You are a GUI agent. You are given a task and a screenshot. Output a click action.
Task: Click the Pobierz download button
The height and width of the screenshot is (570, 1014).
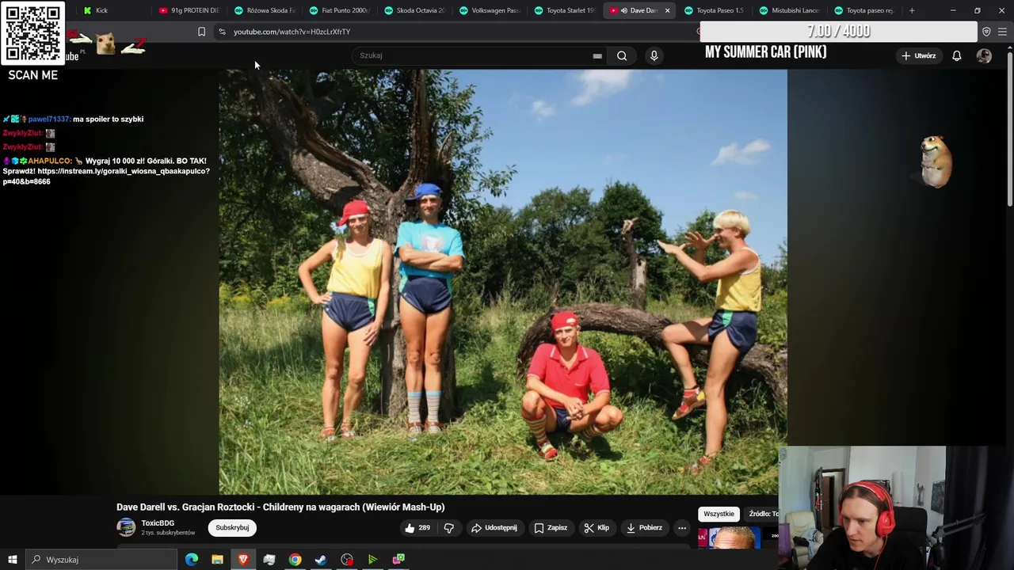(x=644, y=528)
